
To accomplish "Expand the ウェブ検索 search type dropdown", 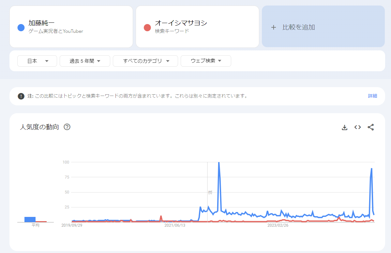I will (x=206, y=61).
